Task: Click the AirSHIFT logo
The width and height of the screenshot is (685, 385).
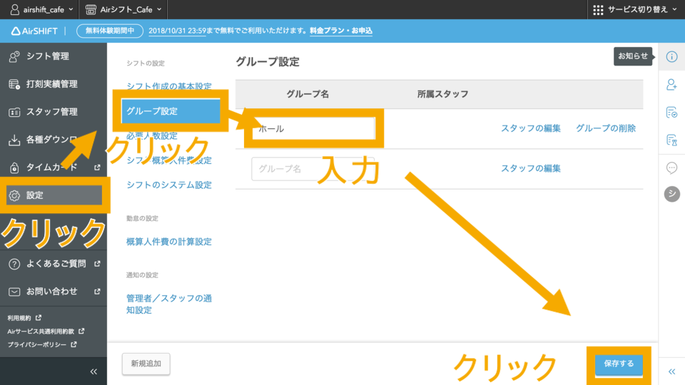Action: pyautogui.click(x=36, y=31)
